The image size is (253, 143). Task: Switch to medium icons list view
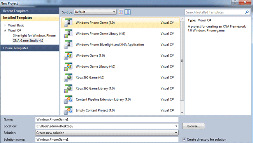[127, 12]
